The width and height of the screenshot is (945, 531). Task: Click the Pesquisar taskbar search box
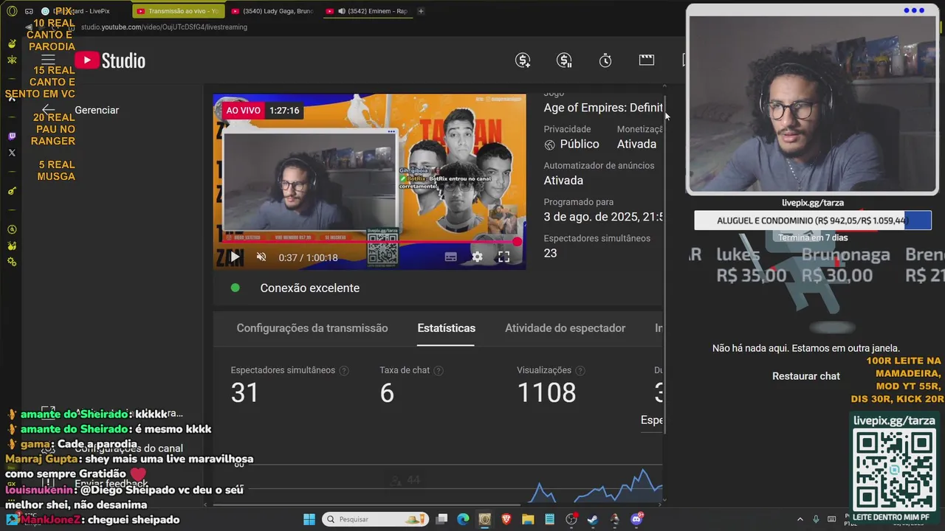pos(374,519)
